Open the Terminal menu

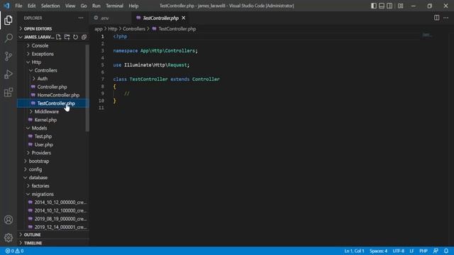tap(114, 6)
